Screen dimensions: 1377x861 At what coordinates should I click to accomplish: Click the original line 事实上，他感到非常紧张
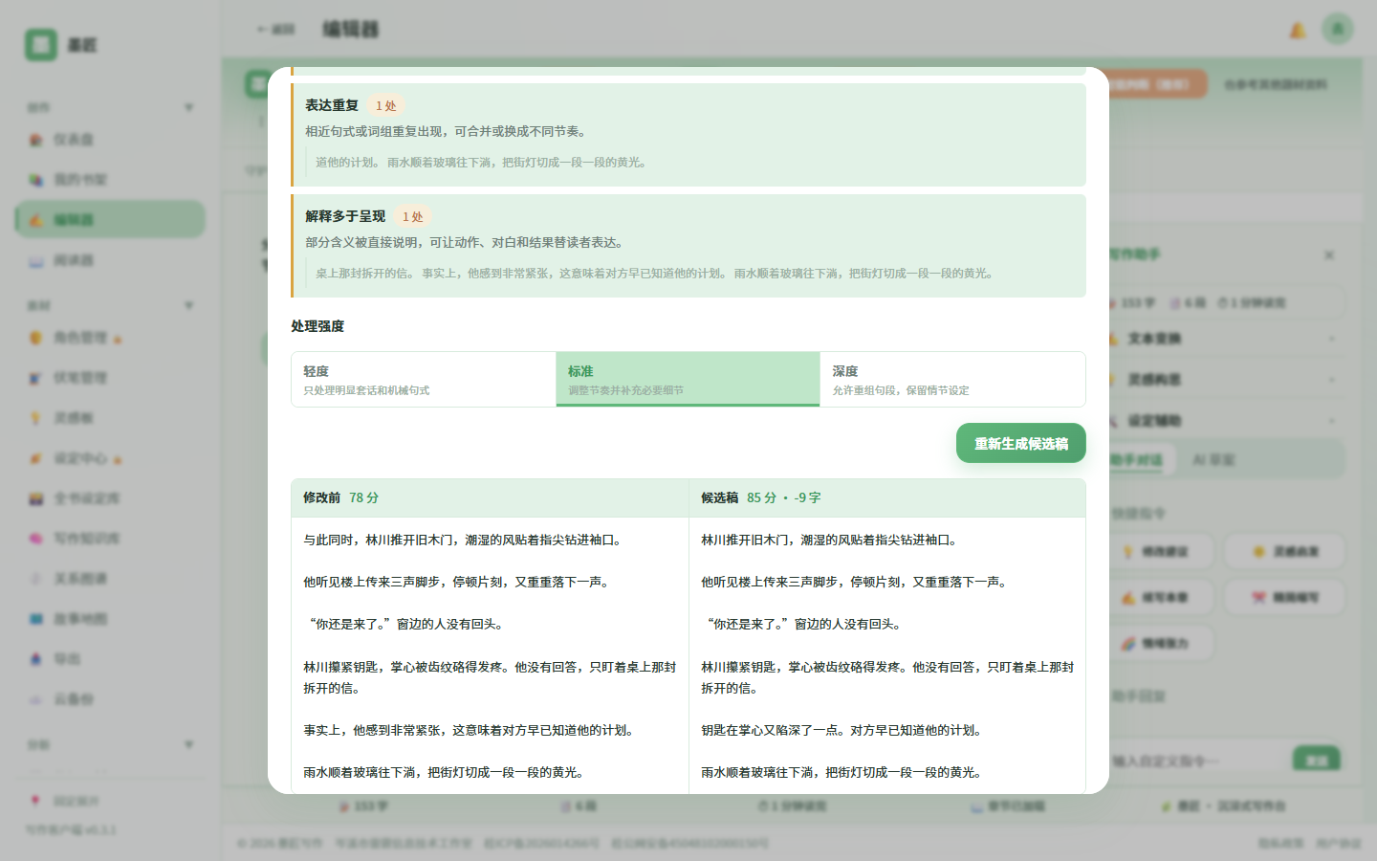point(470,730)
